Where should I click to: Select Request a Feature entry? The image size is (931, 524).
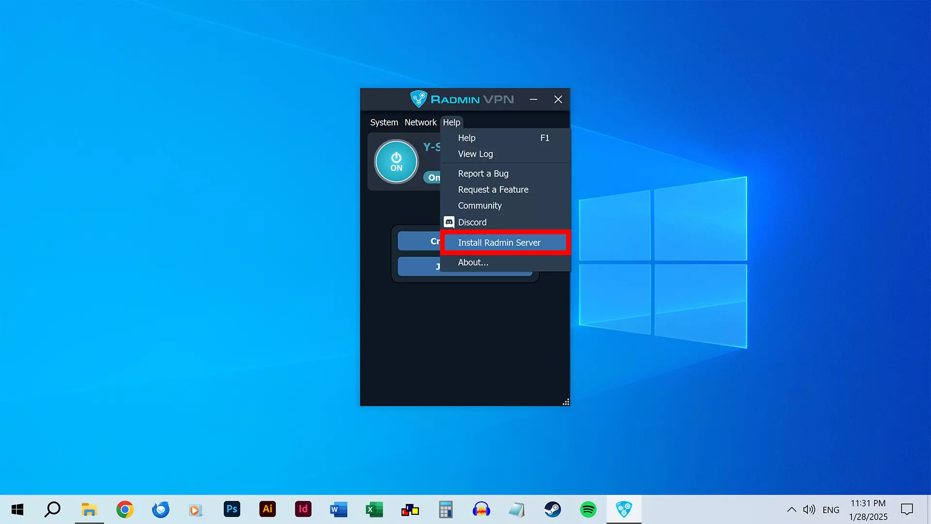point(493,190)
